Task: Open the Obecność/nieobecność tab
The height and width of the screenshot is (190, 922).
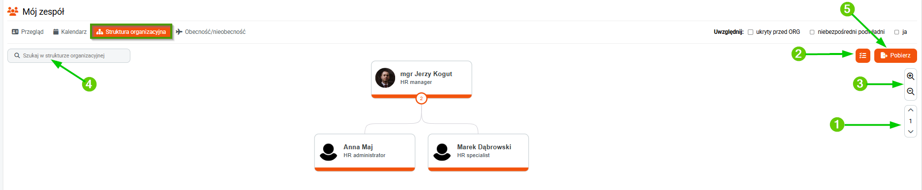Action: tap(211, 32)
